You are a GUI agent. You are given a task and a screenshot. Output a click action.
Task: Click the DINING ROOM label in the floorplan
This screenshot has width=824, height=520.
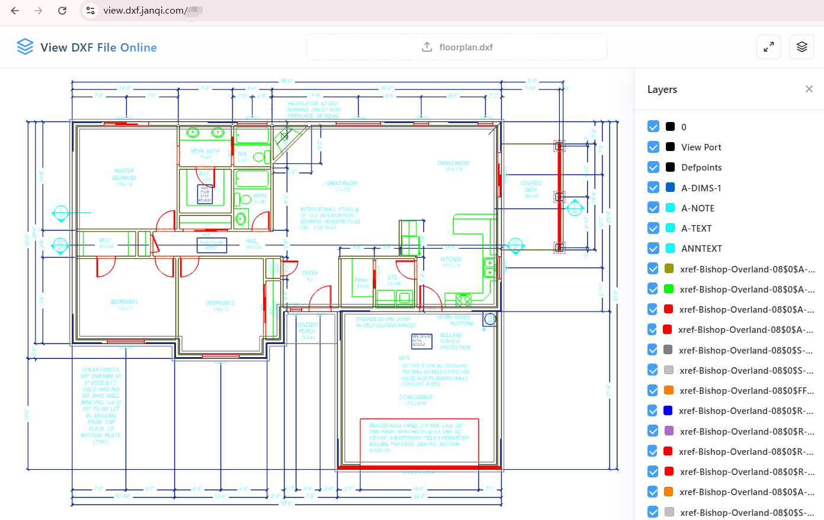(x=454, y=163)
